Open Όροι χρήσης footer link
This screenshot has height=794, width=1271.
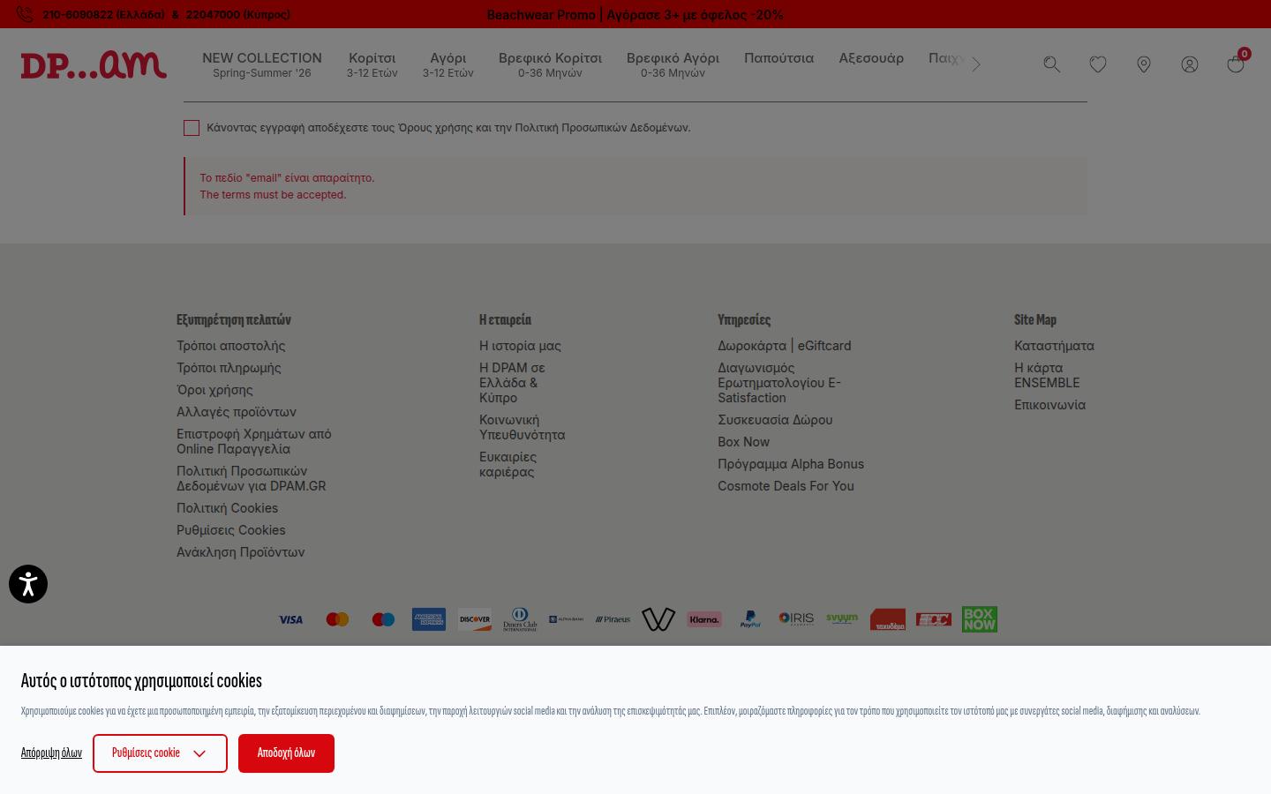[214, 390]
